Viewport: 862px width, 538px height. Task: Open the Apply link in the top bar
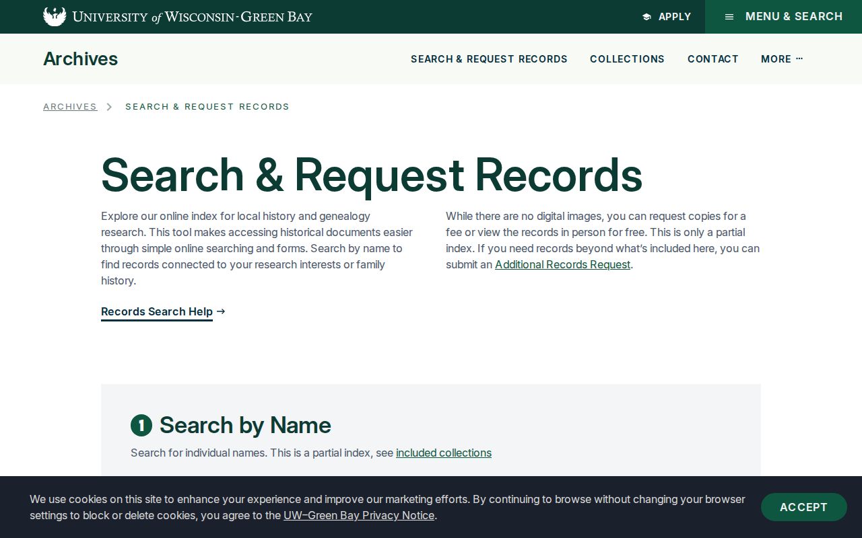(667, 17)
